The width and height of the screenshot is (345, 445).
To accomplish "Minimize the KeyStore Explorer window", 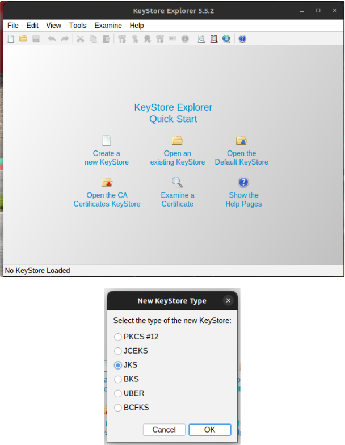I will pos(302,10).
